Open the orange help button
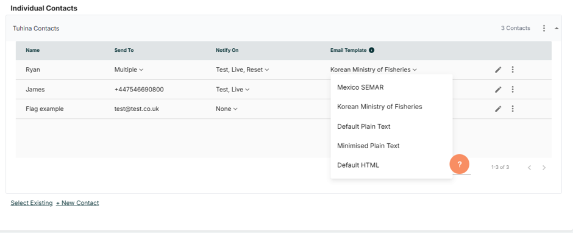Viewport: 573px width, 233px height. coord(460,165)
